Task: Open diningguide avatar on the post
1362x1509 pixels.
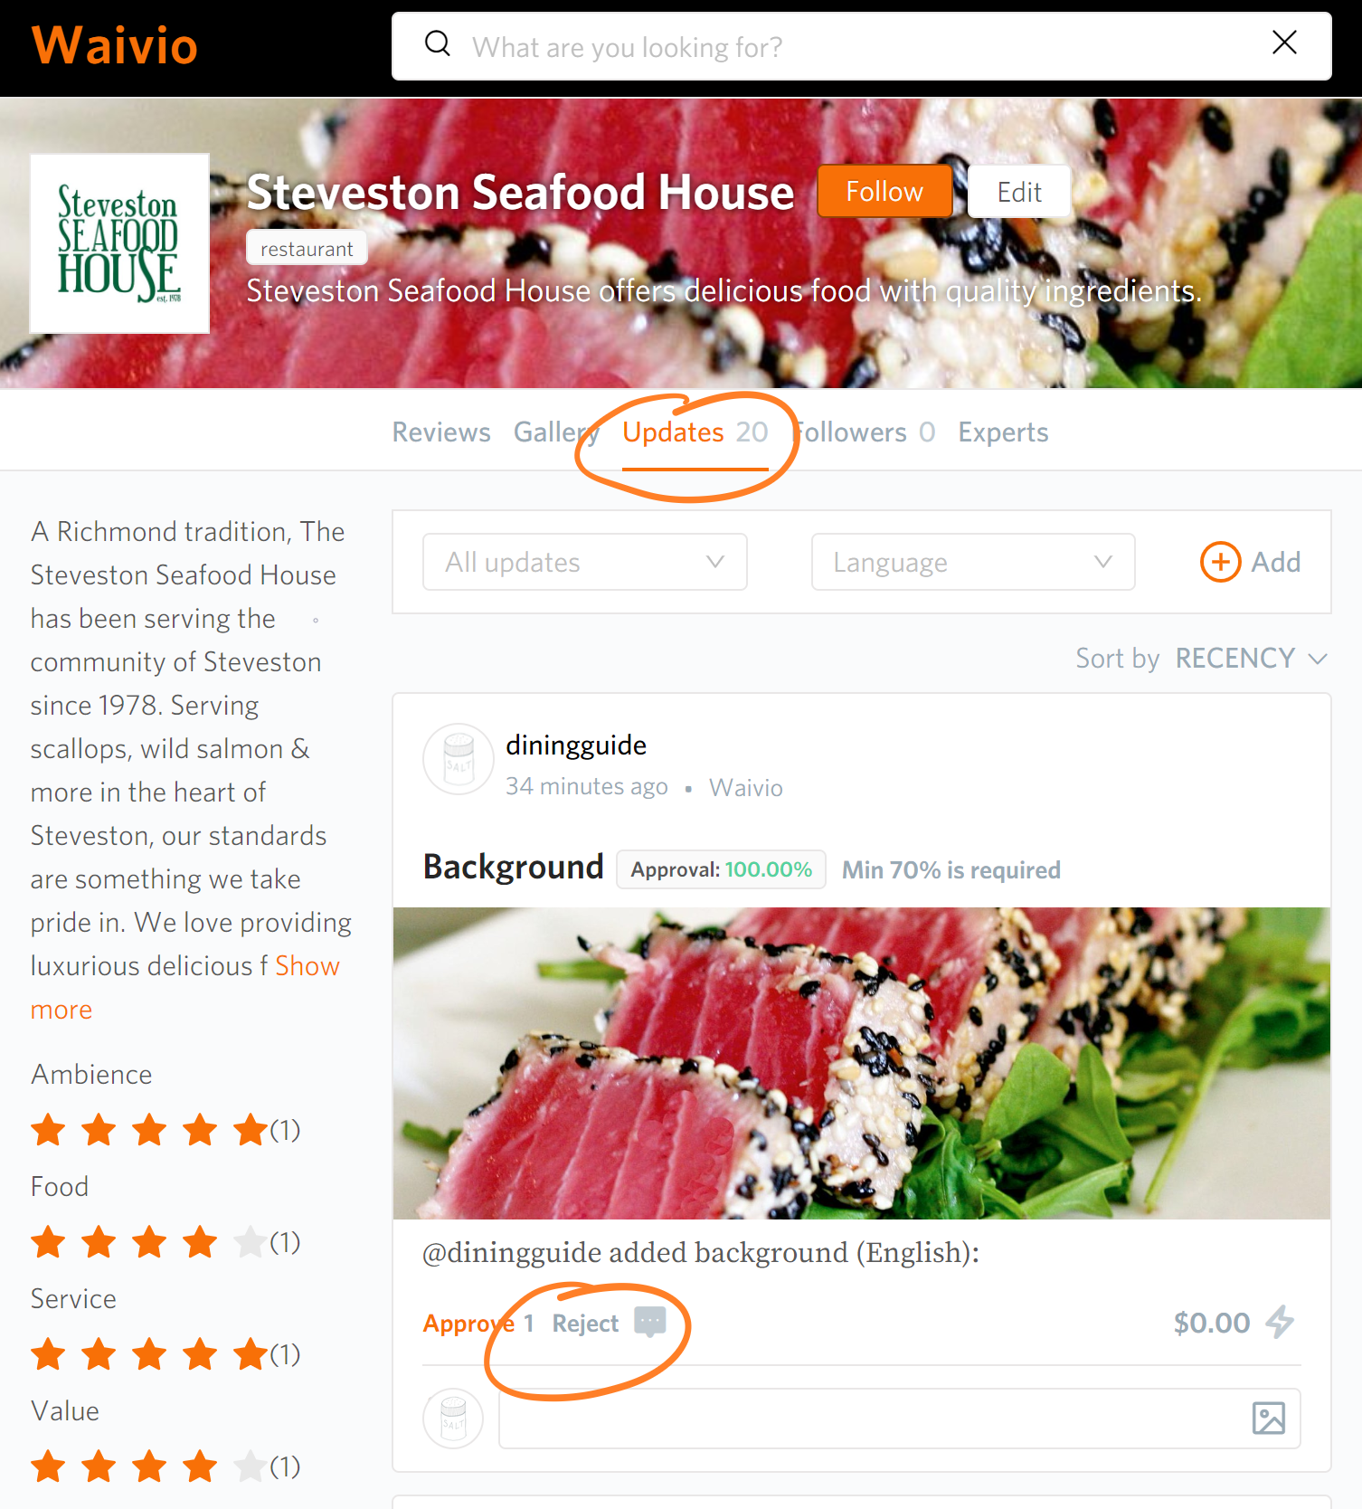Action: (459, 759)
